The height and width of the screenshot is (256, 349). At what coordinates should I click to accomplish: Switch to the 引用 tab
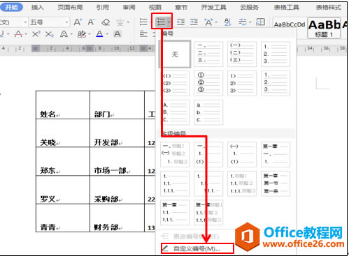[103, 8]
